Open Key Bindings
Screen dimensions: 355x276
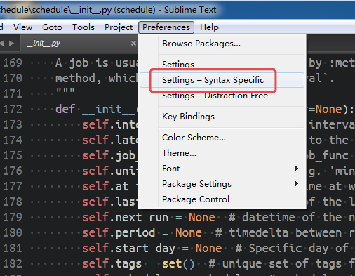pyautogui.click(x=222, y=117)
